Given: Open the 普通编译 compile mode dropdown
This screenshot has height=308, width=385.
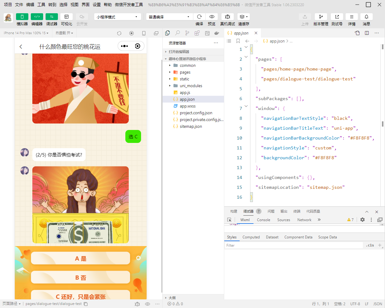Looking at the screenshot, I should (x=169, y=17).
